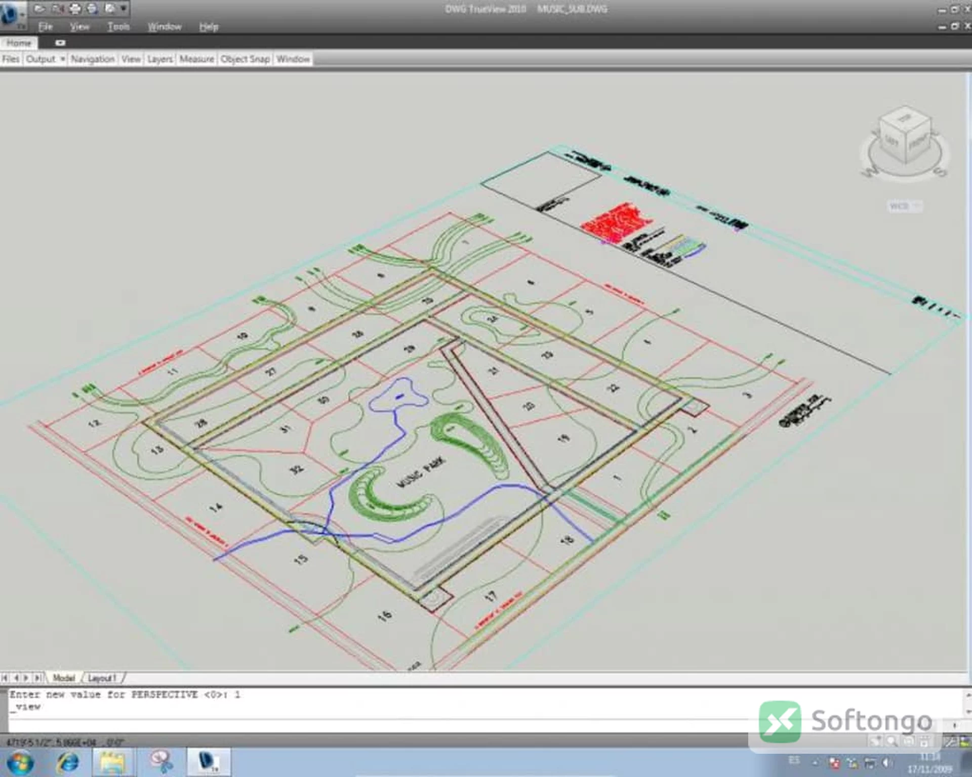Switch to the Model tab
Image resolution: width=972 pixels, height=777 pixels.
pos(64,678)
